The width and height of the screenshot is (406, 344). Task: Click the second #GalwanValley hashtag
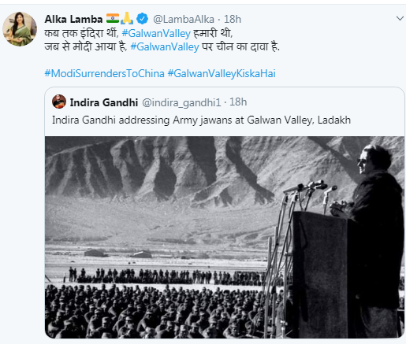165,47
